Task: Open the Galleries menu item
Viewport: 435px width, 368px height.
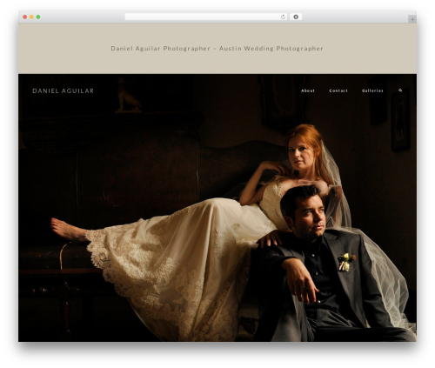Action: pos(372,90)
